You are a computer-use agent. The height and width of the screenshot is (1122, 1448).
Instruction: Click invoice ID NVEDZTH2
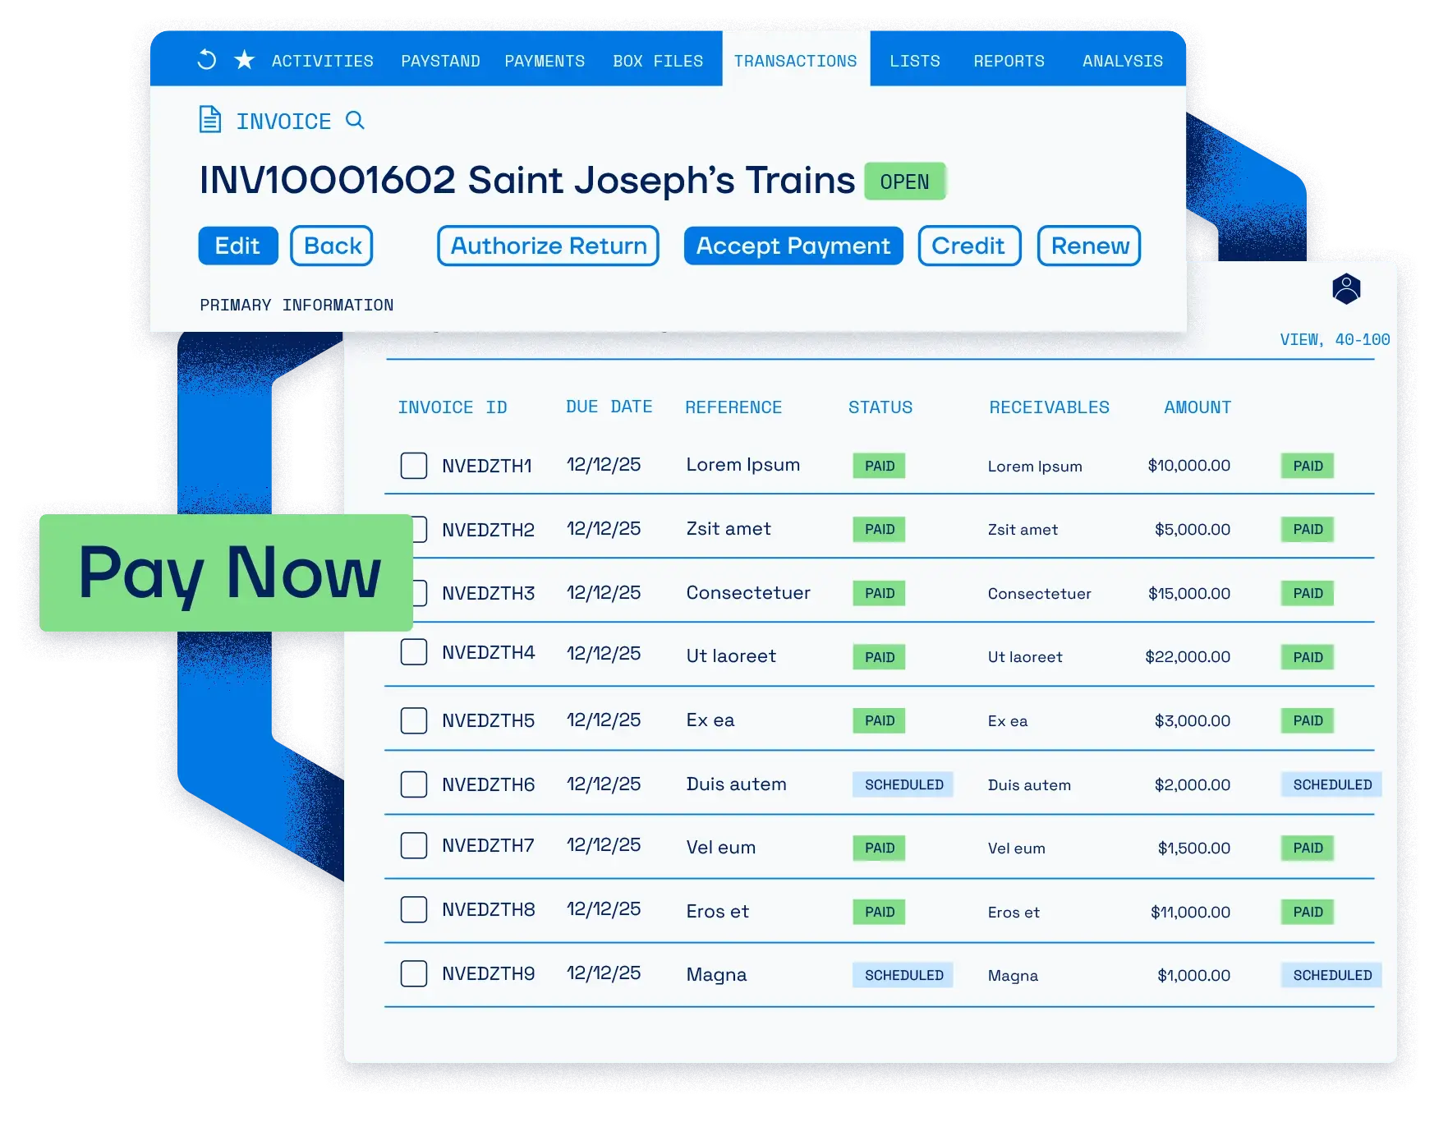488,530
